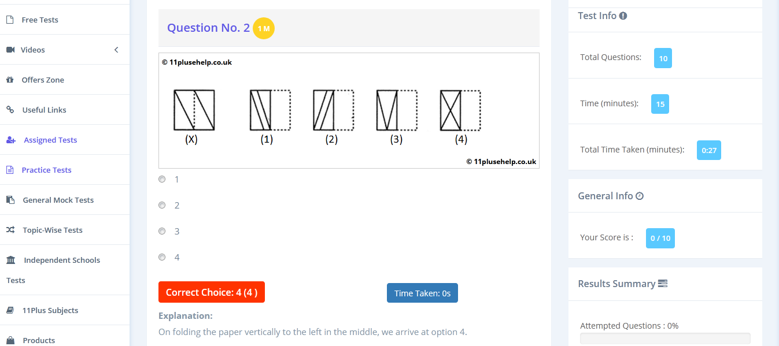The width and height of the screenshot is (779, 346).
Task: Select answer option 1 radio button
Action: [x=162, y=179]
